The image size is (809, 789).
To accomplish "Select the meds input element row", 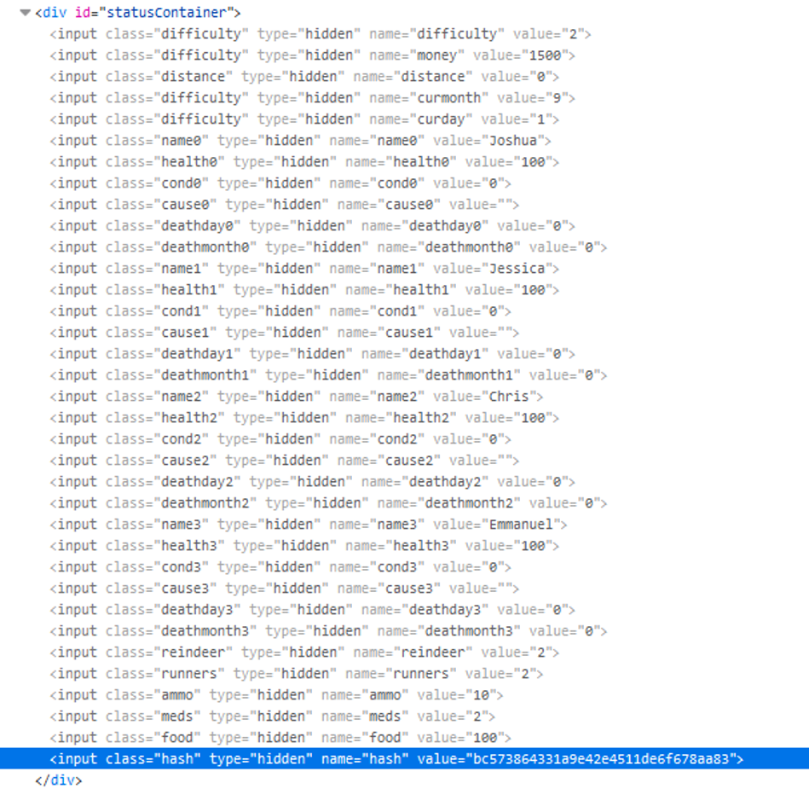I will (272, 716).
